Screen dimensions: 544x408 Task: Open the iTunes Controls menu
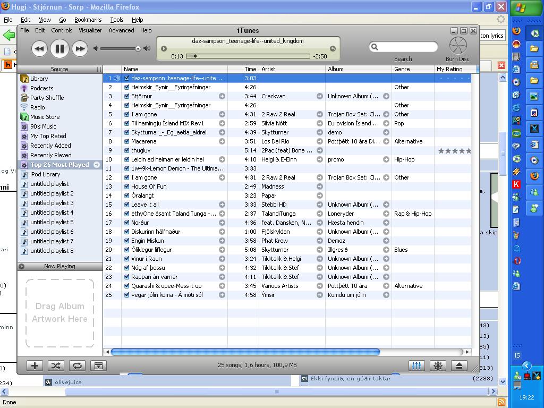(x=62, y=30)
